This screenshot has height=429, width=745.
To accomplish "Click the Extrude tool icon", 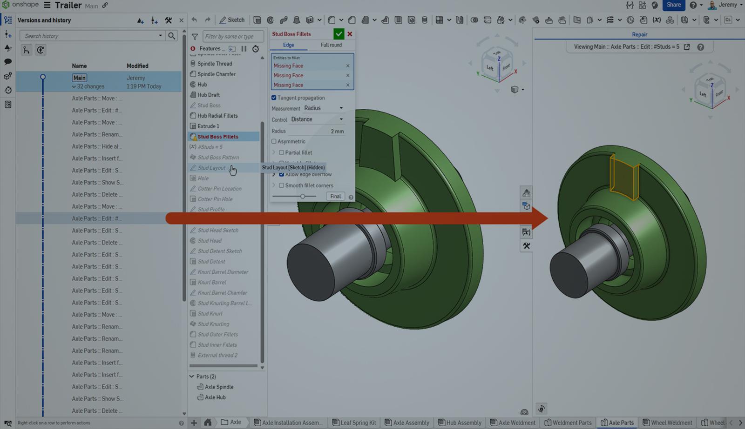I will (257, 20).
